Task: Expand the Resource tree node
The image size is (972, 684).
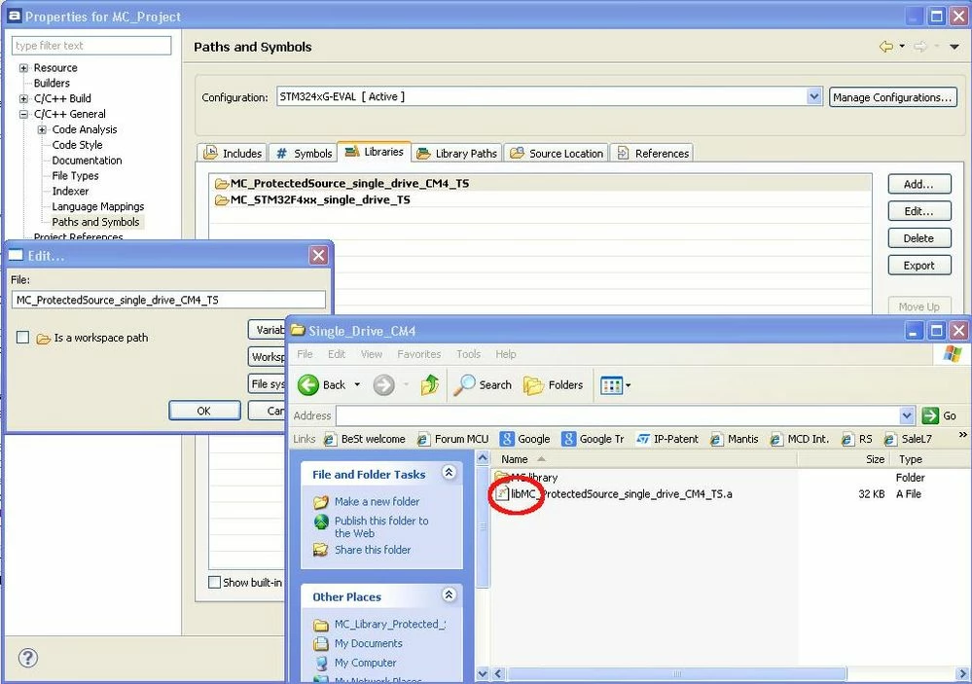Action: [x=23, y=67]
